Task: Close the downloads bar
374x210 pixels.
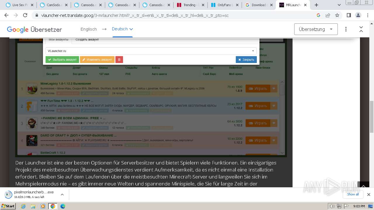Action: 369,195
